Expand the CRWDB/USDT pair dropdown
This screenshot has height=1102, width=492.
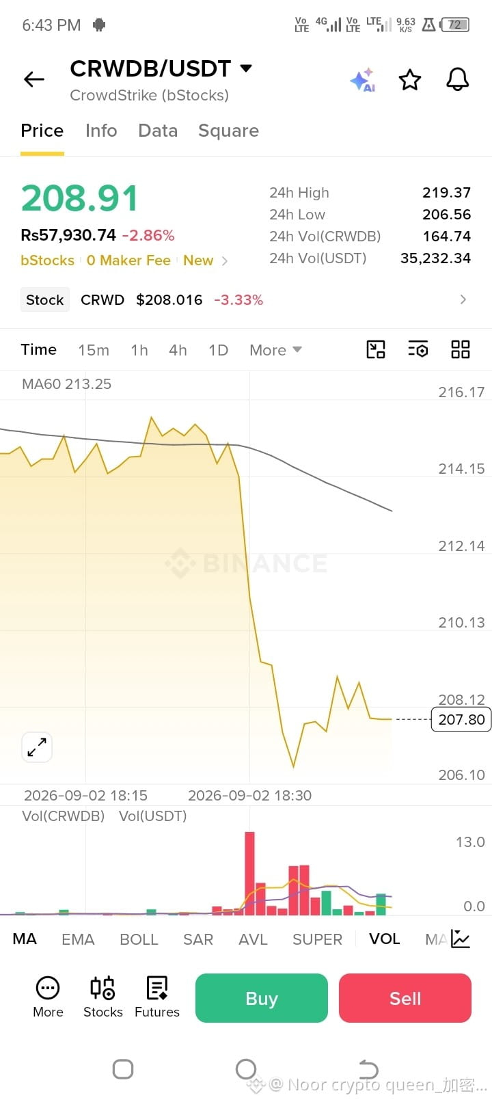click(x=246, y=68)
